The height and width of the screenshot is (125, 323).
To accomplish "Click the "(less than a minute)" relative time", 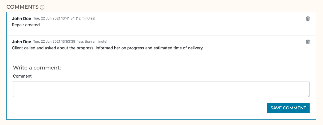I will [x=92, y=42].
